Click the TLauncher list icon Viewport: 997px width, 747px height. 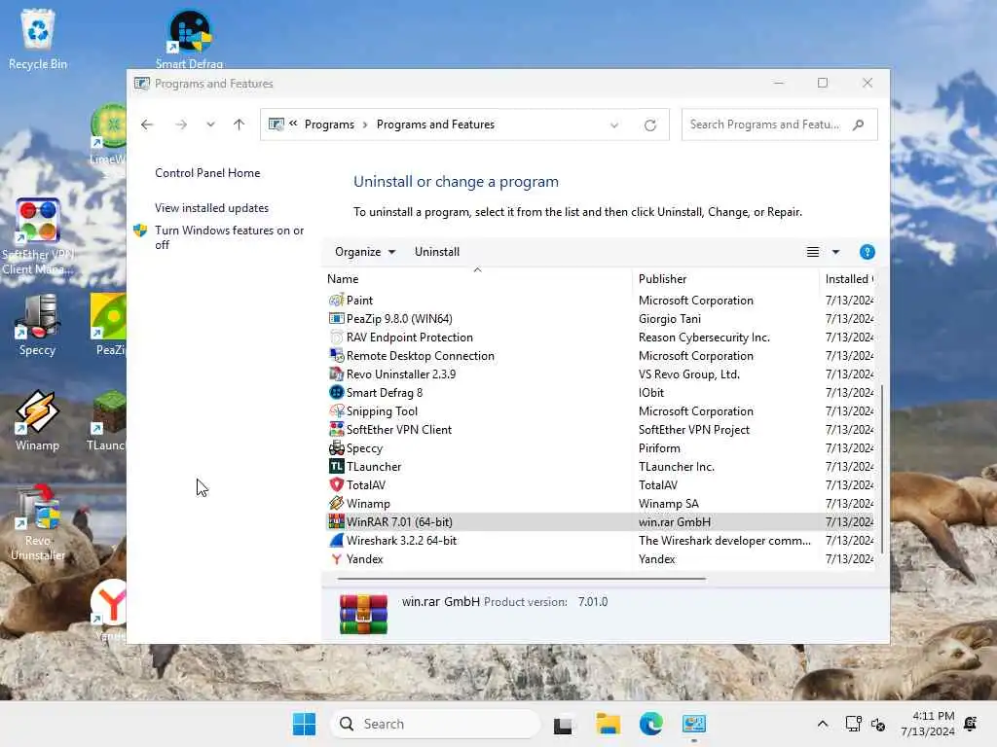(336, 466)
